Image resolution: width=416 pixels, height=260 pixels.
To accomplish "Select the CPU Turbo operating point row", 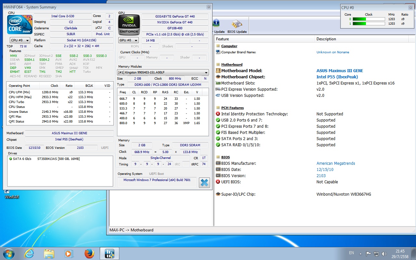I will pos(60,102).
